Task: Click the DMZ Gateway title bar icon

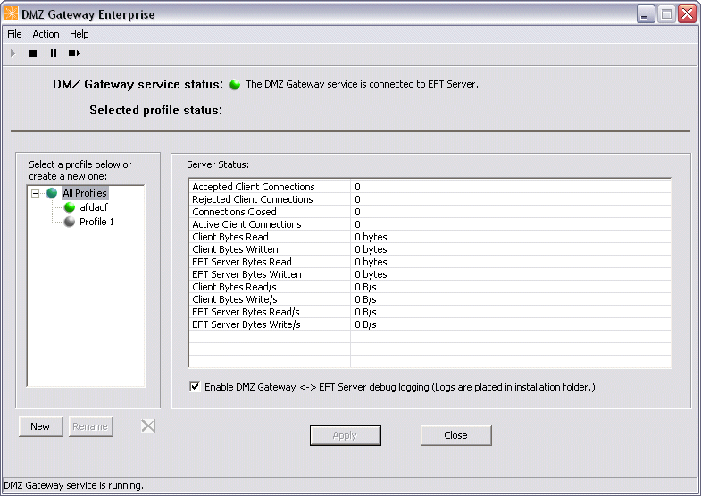Action: [x=12, y=14]
